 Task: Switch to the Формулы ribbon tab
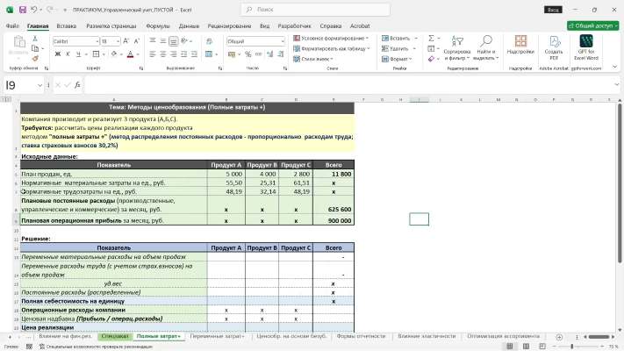coord(158,25)
